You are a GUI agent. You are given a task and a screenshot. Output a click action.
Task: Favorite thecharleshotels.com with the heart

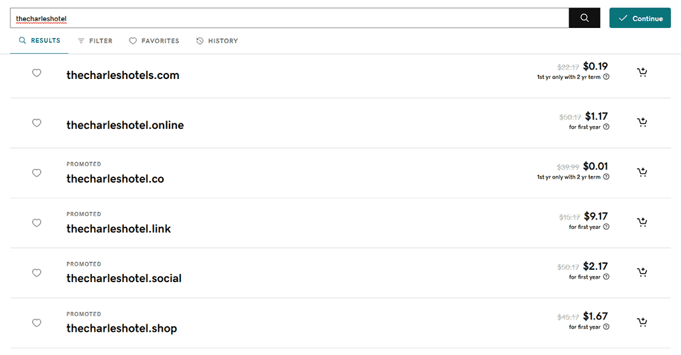pos(37,73)
